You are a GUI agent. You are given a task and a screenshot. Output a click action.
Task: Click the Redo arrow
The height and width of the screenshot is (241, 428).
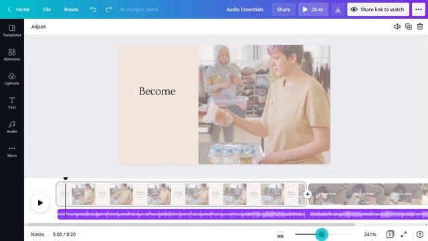point(108,9)
